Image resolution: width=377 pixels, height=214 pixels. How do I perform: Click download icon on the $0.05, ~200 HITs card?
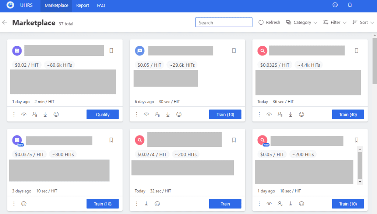point(290,204)
